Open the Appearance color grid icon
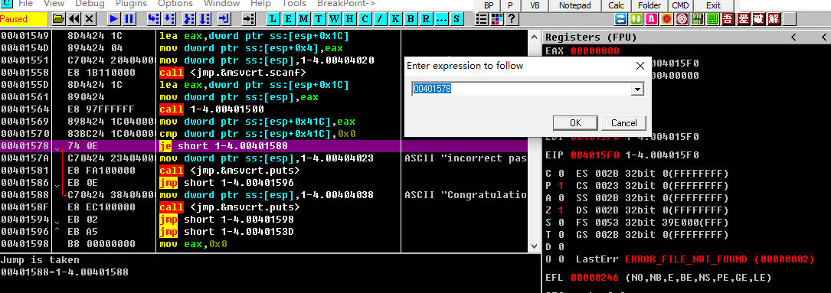Screen dimensions: 831x293 tap(496, 19)
